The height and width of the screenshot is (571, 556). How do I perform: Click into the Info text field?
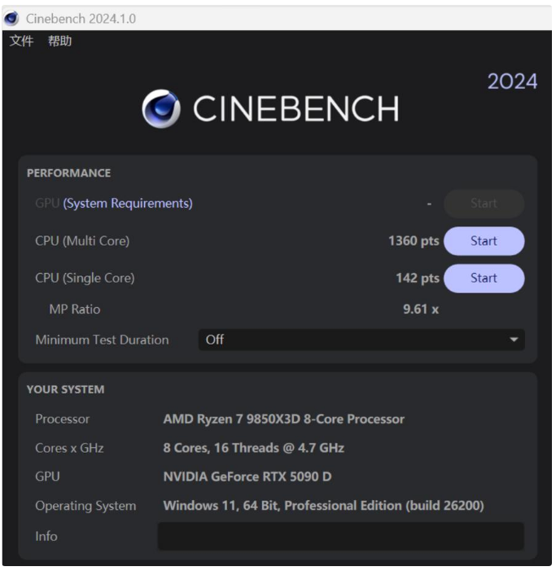click(340, 536)
